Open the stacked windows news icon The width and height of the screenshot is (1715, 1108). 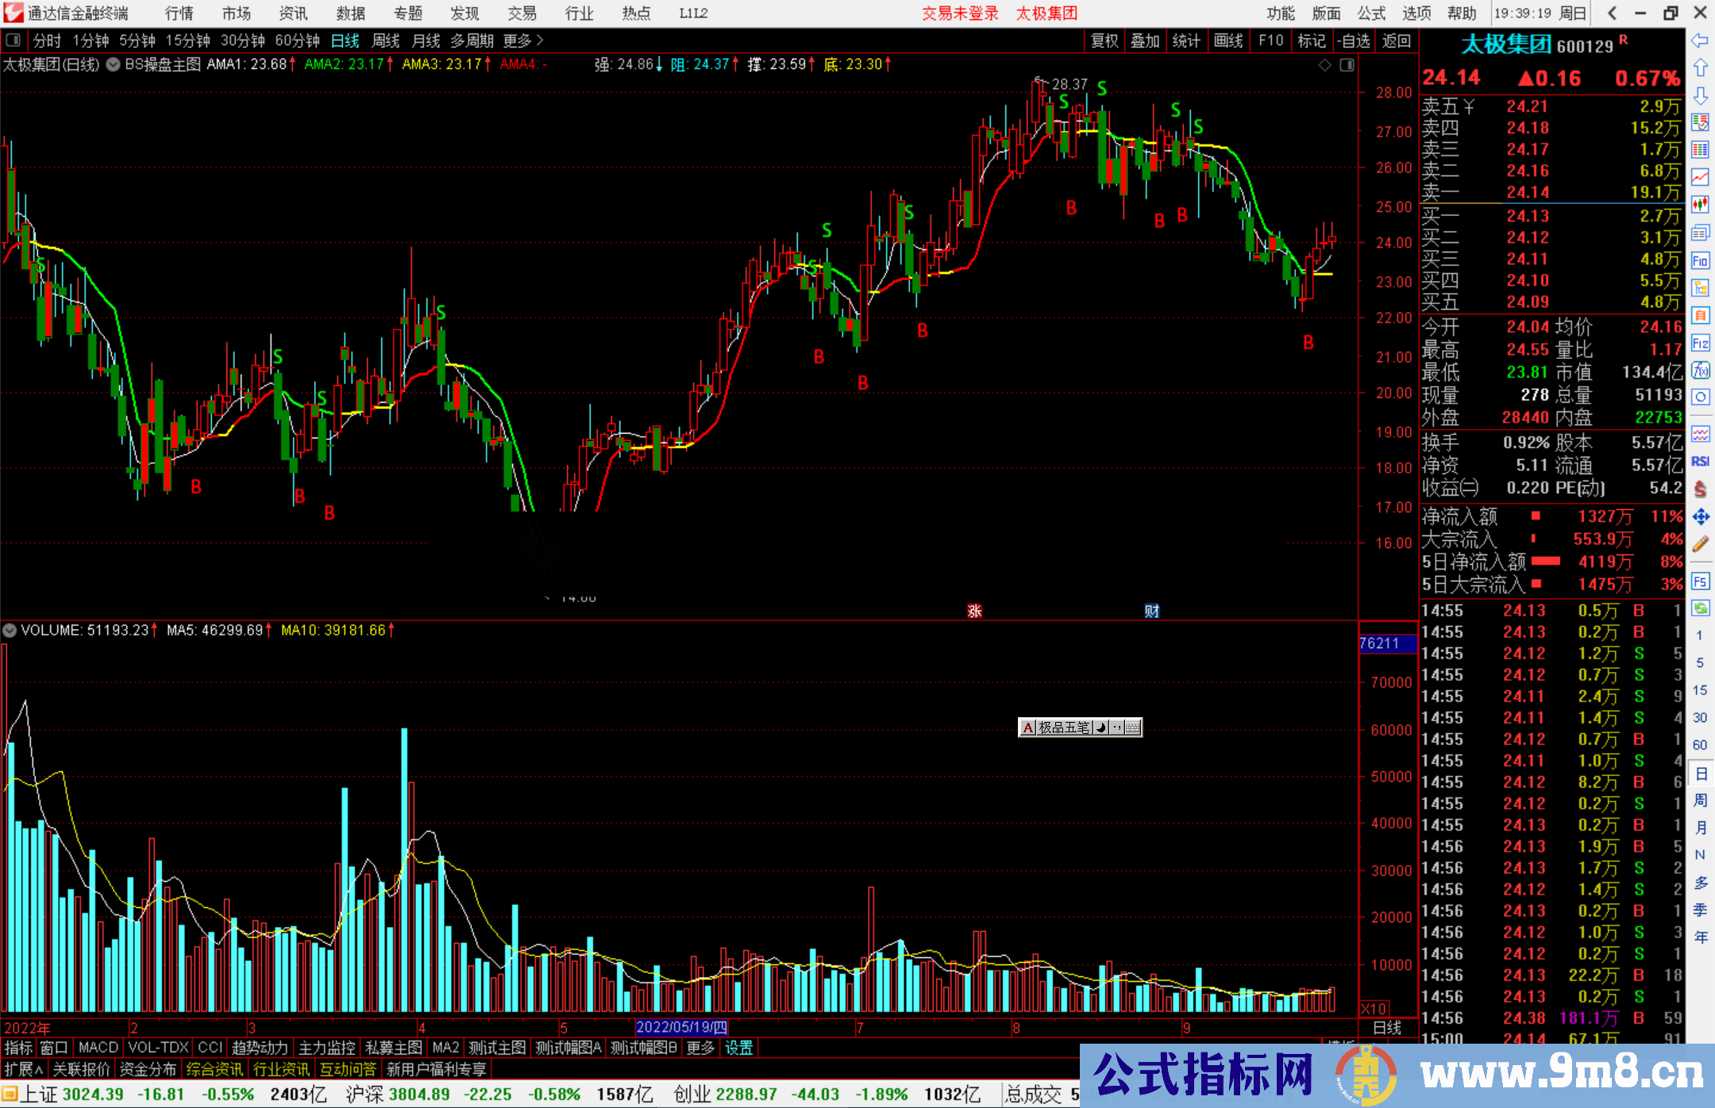coord(1700,233)
